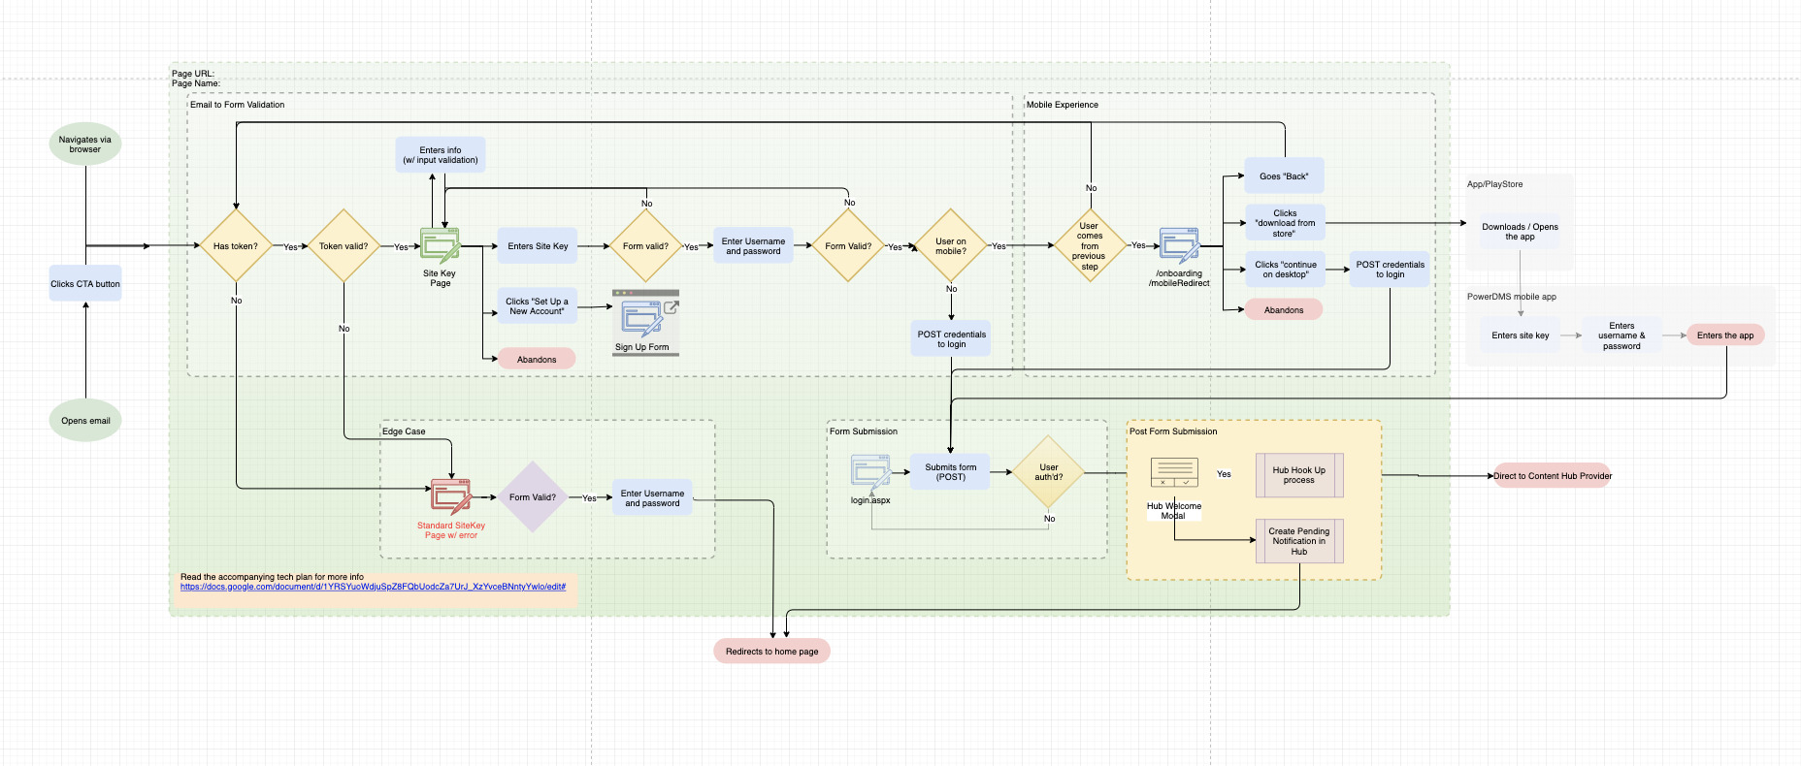This screenshot has width=1801, height=766.
Task: Select the "Submits form (POST)" box
Action: (x=951, y=472)
